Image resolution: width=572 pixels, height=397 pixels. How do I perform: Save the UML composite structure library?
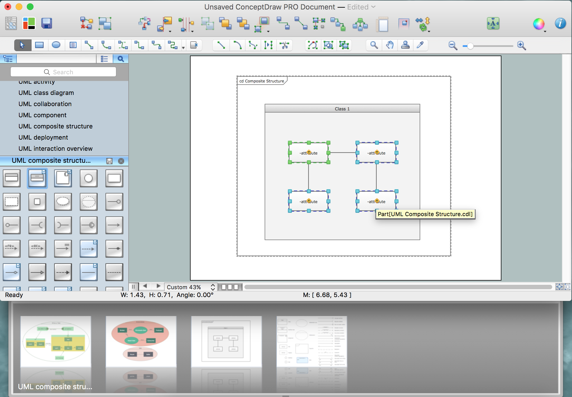click(x=109, y=161)
